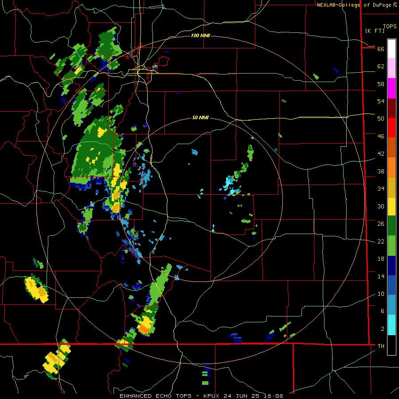Click the bright red legend swatch
The image size is (399, 399).
coord(391,128)
